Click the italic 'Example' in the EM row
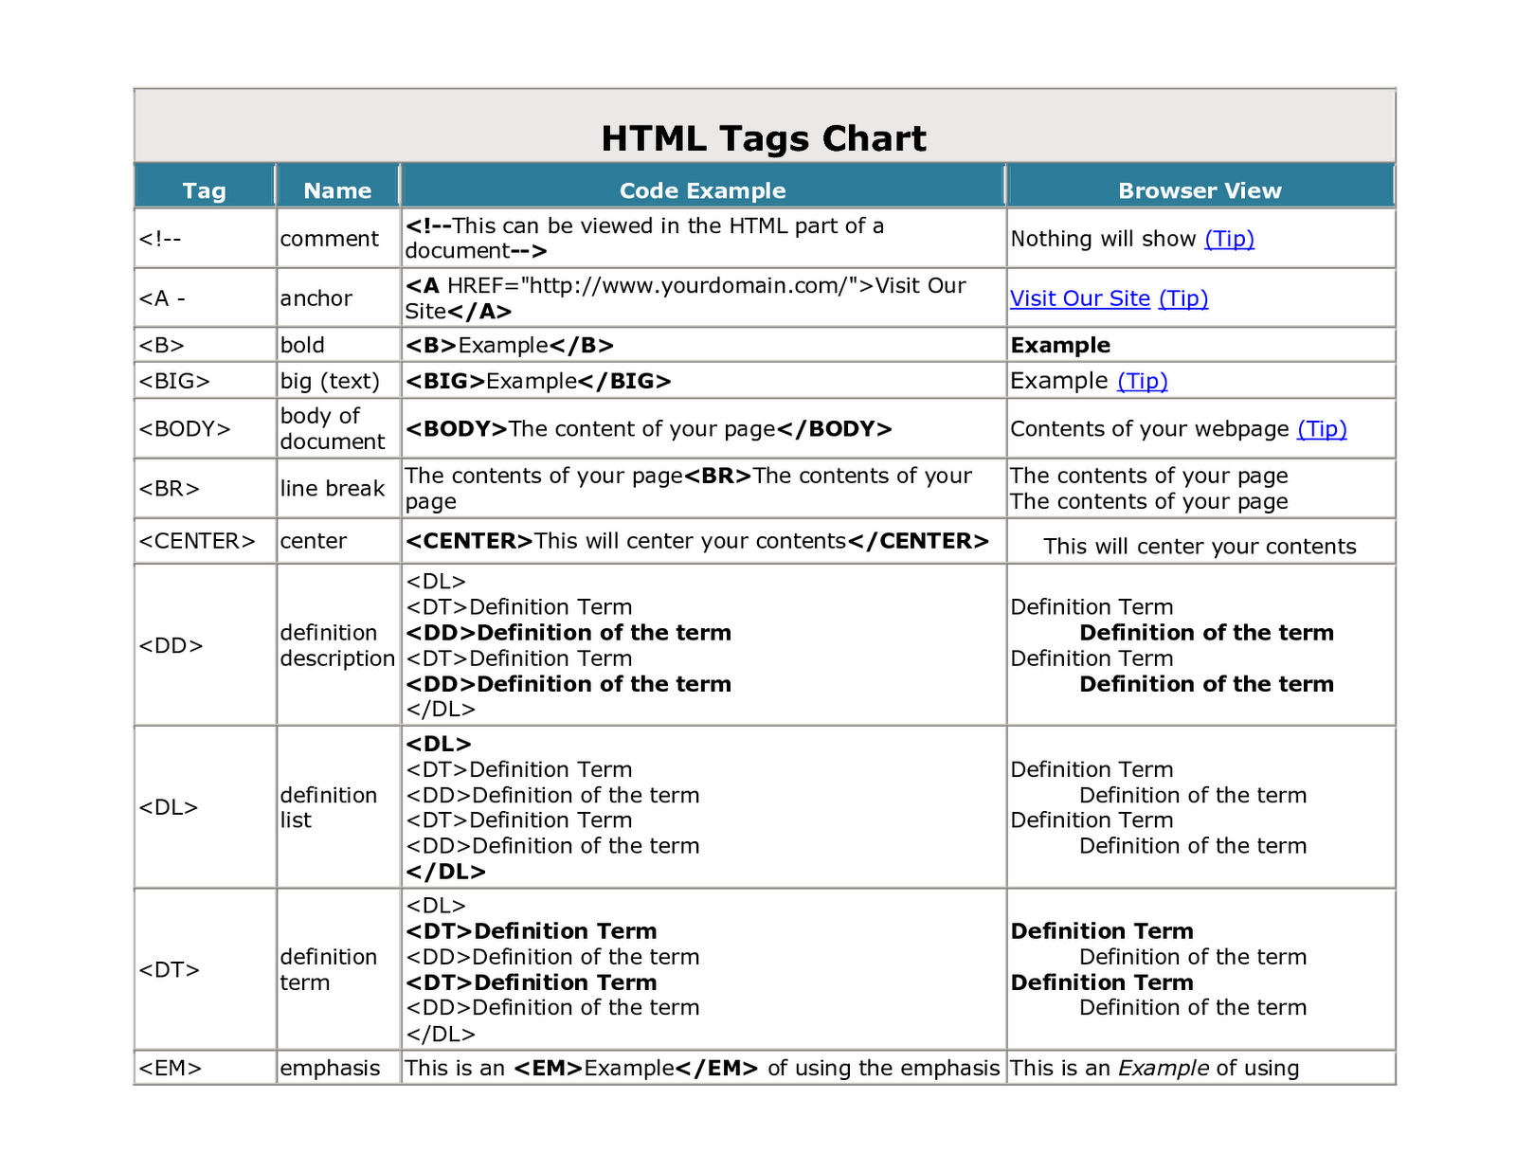 tap(1164, 1069)
